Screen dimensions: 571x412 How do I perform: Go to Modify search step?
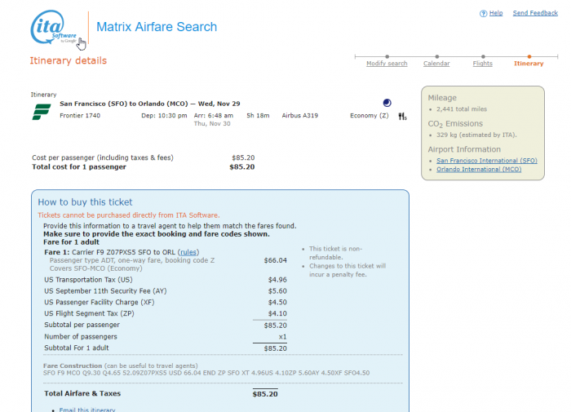pos(387,64)
